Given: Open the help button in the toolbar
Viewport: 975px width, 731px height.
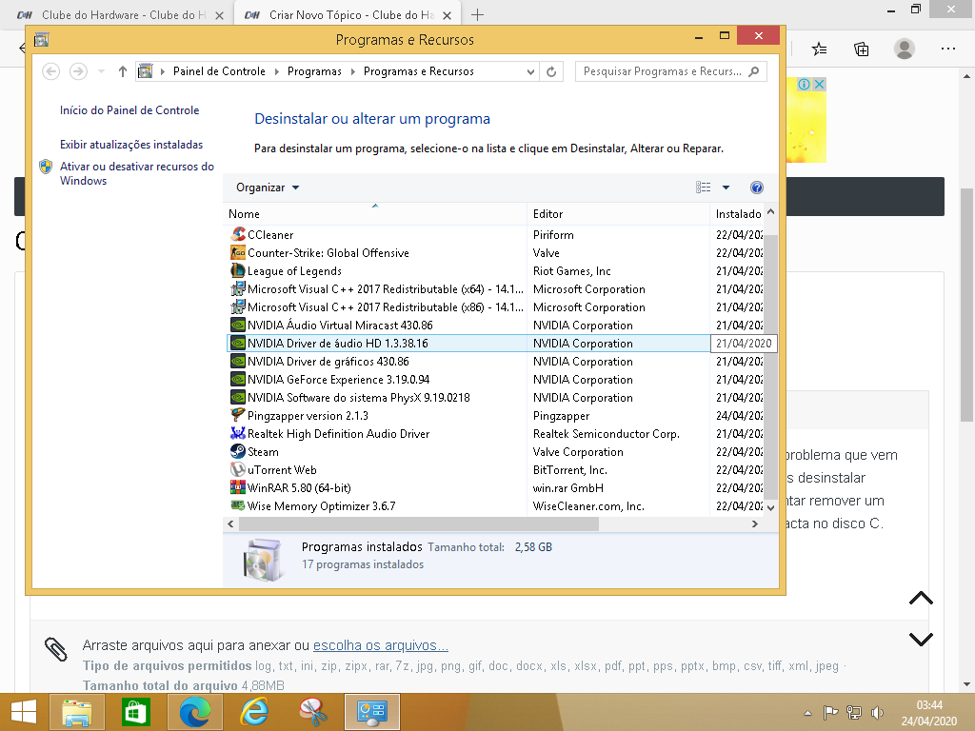Looking at the screenshot, I should [x=756, y=188].
